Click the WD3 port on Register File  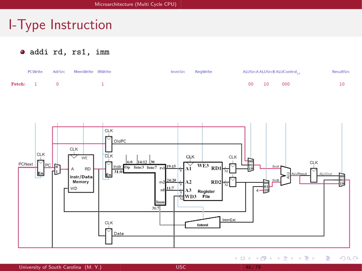click(190, 196)
